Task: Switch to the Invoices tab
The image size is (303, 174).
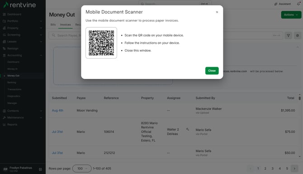Action: tap(65, 25)
